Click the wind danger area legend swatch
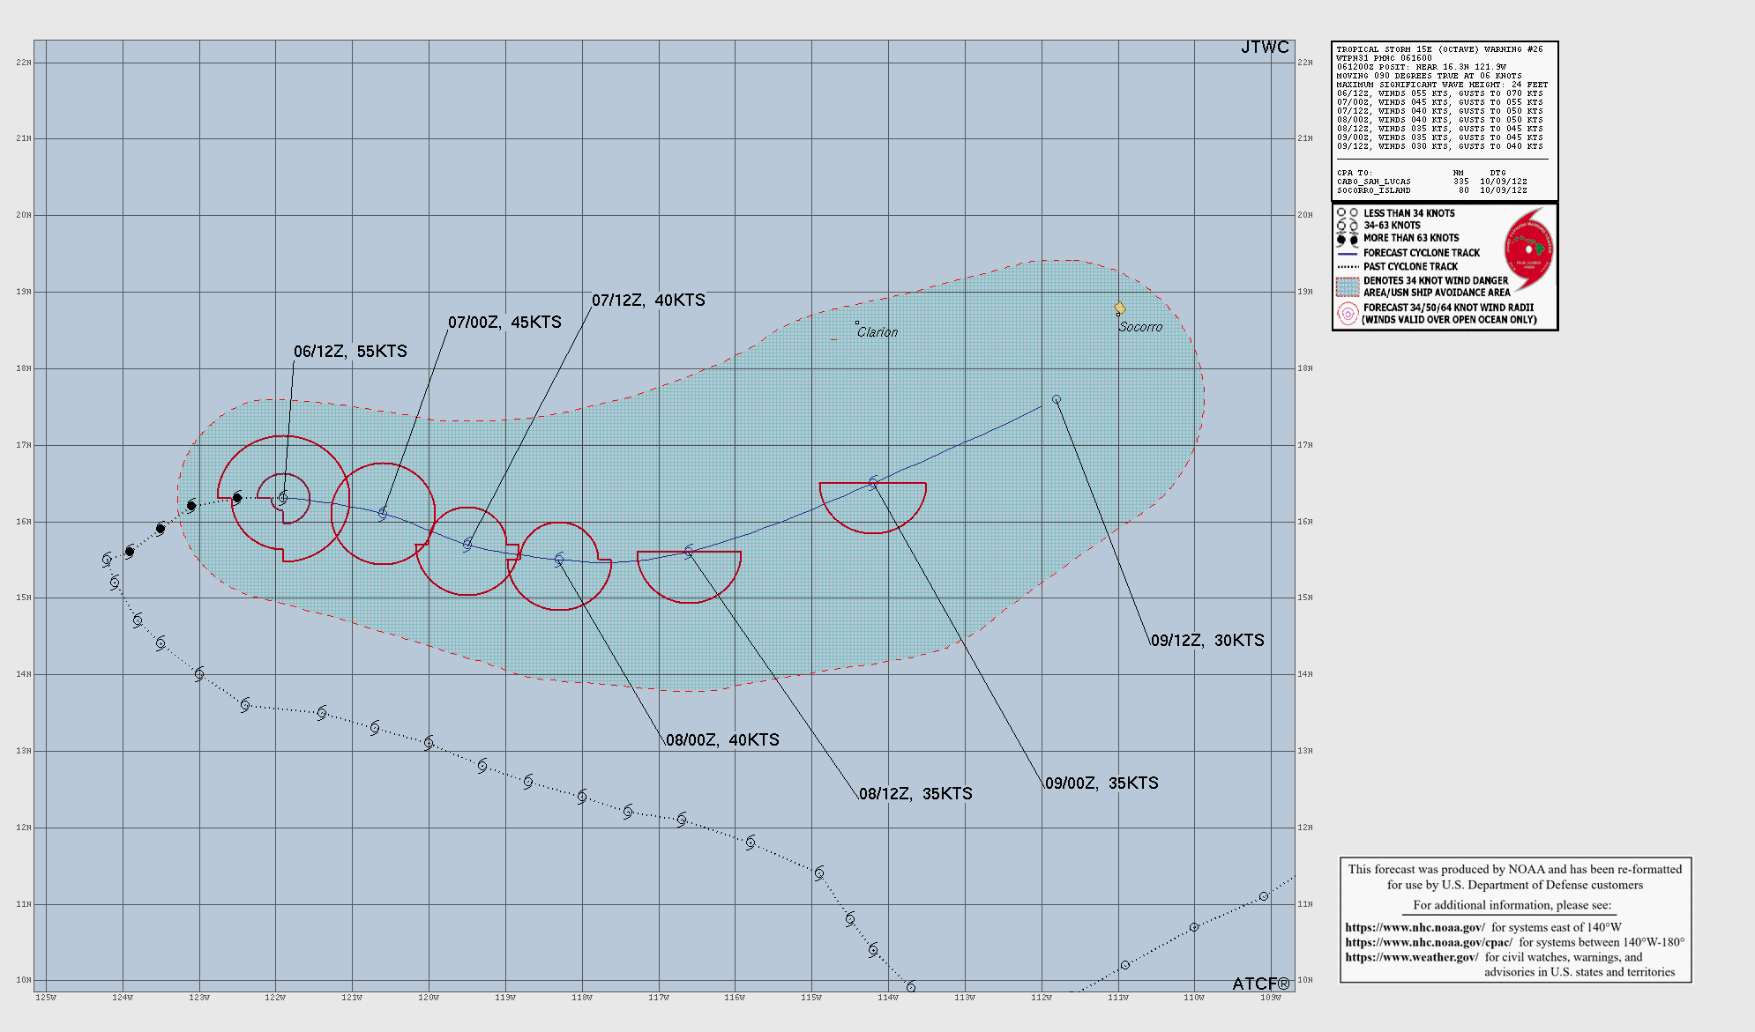The width and height of the screenshot is (1755, 1032). [1347, 286]
